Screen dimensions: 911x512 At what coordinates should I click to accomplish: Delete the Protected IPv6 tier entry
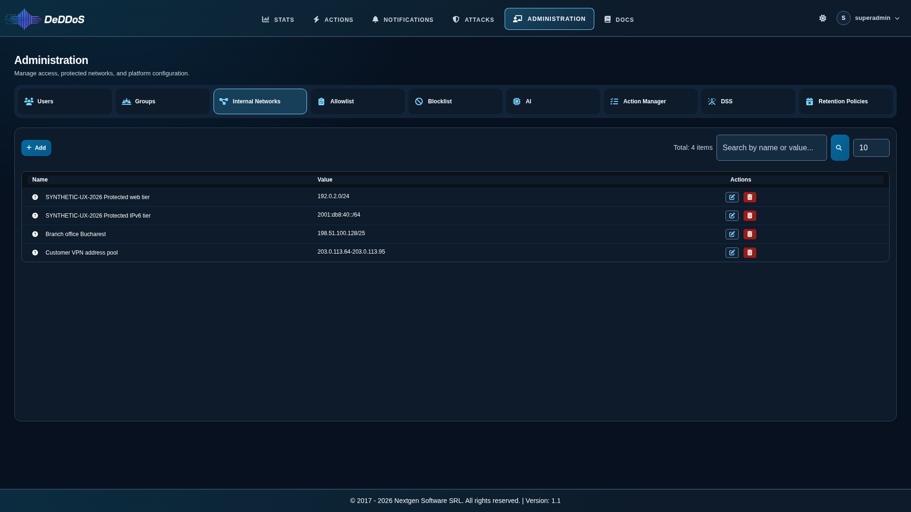750,216
